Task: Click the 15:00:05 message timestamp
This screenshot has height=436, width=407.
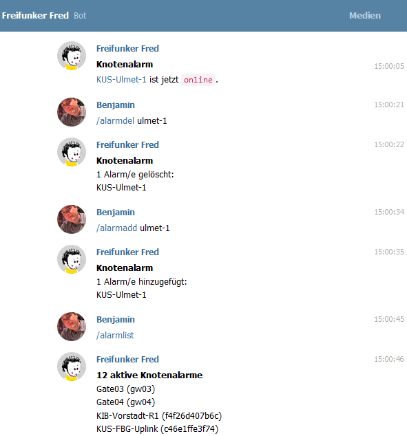Action: 389,66
